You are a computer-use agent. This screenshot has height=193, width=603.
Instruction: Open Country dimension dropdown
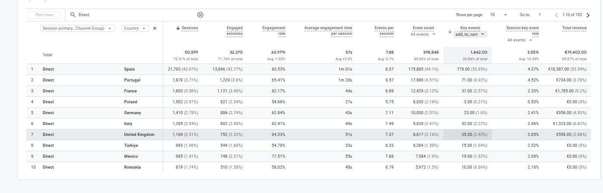pos(135,28)
